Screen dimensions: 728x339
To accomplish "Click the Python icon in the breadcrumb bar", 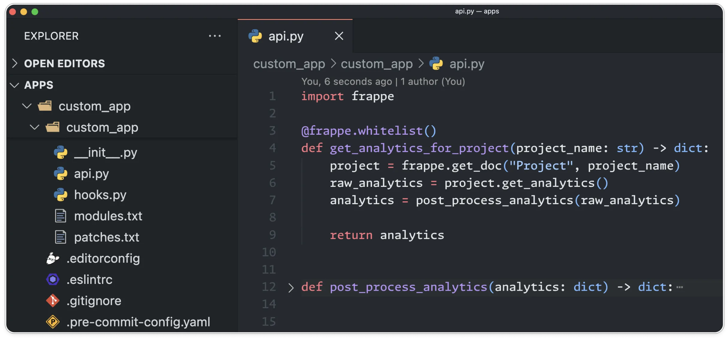I will pos(437,63).
